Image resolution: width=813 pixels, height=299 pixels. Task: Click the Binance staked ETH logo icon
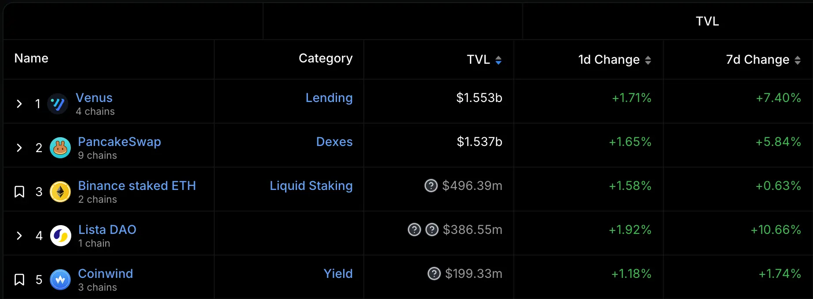tap(60, 192)
